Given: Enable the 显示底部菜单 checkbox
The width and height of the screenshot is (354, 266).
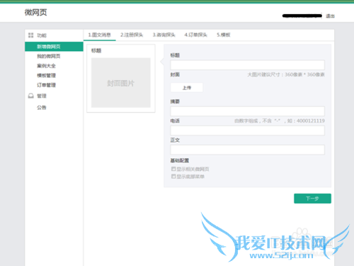Looking at the screenshot, I should tap(173, 176).
